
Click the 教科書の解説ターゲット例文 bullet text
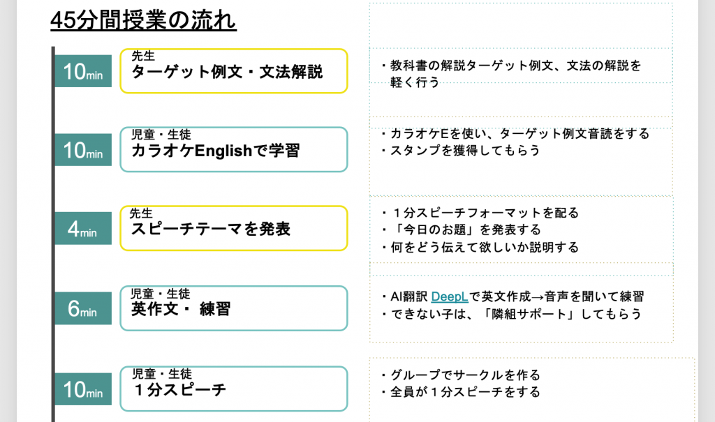512,74
